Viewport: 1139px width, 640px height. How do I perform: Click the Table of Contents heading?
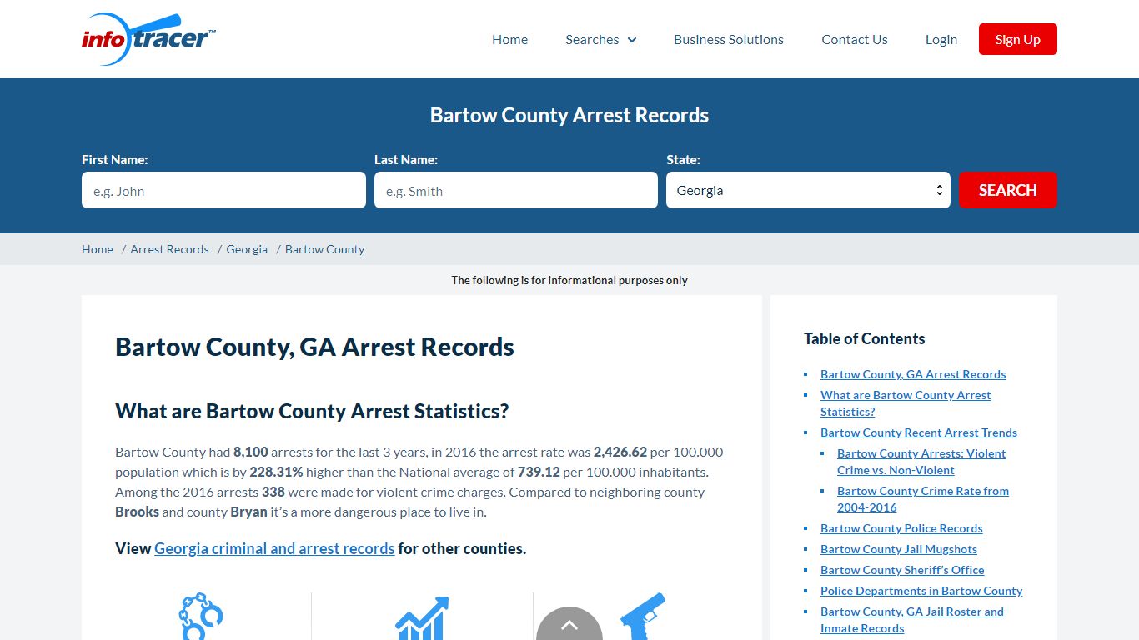[864, 338]
